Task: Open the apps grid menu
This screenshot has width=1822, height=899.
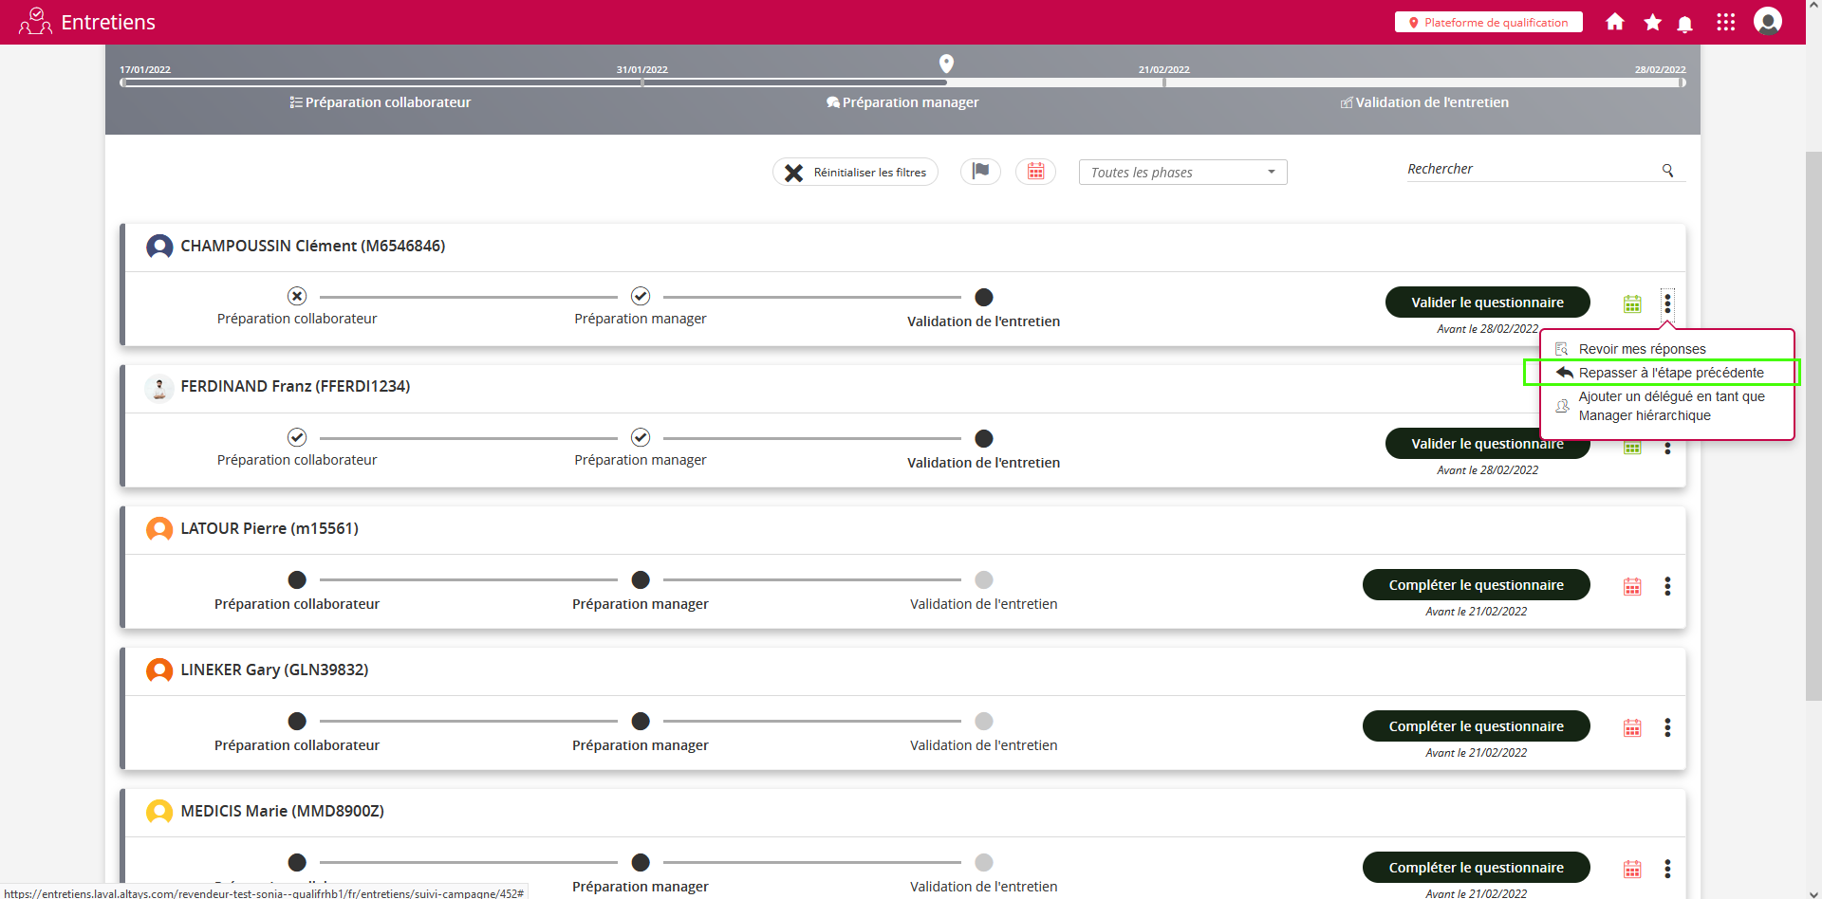Action: [1725, 22]
